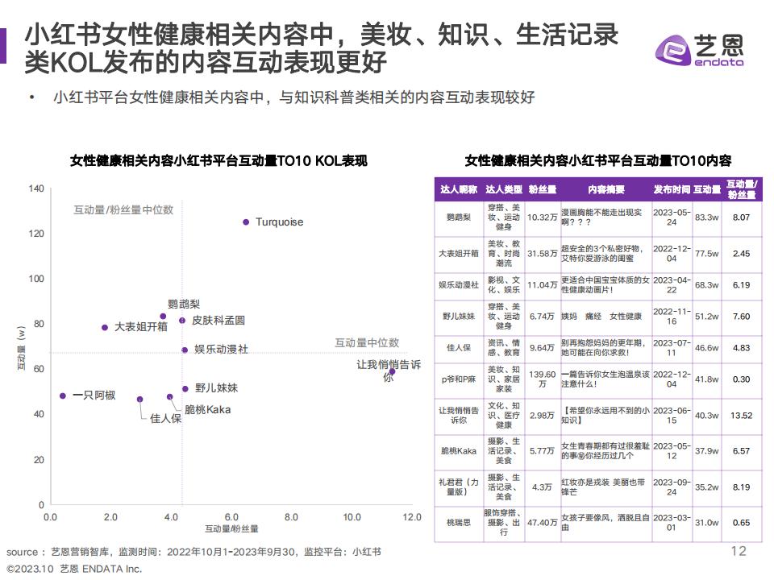The height and width of the screenshot is (580, 774).
Task: Click the 鹦鹉梨 label in the scatter chart
Action: tap(184, 304)
